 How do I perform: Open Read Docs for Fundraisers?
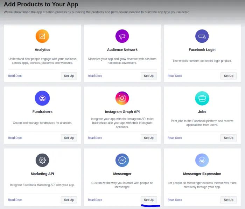[15, 138]
